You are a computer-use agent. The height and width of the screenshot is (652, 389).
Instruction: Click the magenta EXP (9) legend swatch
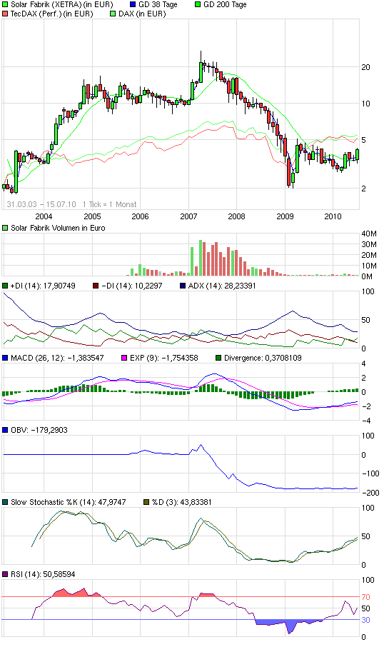coord(124,358)
